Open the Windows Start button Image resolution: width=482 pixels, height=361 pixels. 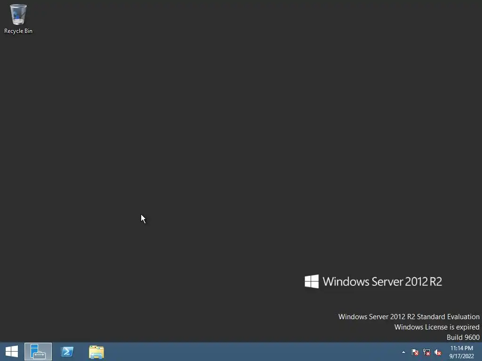pyautogui.click(x=12, y=352)
